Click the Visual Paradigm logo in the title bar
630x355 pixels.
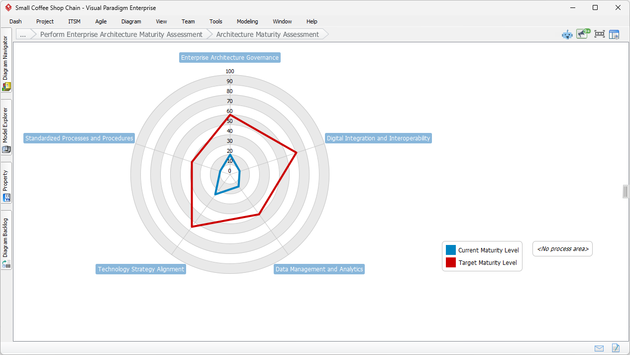click(7, 7)
